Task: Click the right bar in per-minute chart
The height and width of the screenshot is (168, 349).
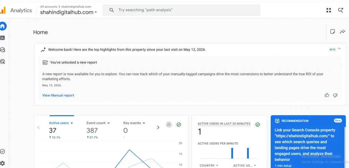Action: [248, 153]
